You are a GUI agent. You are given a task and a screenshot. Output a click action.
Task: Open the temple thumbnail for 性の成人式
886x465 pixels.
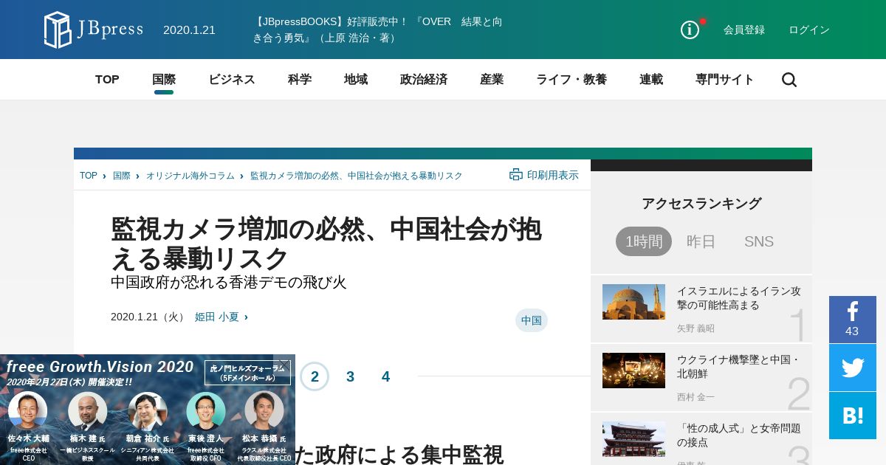[x=633, y=439]
